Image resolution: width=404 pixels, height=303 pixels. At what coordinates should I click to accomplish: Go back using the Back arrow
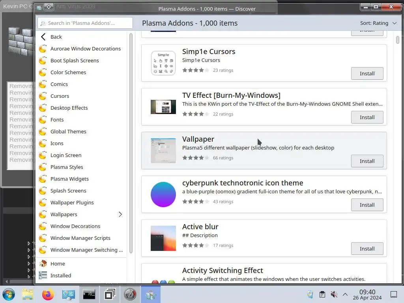(43, 37)
